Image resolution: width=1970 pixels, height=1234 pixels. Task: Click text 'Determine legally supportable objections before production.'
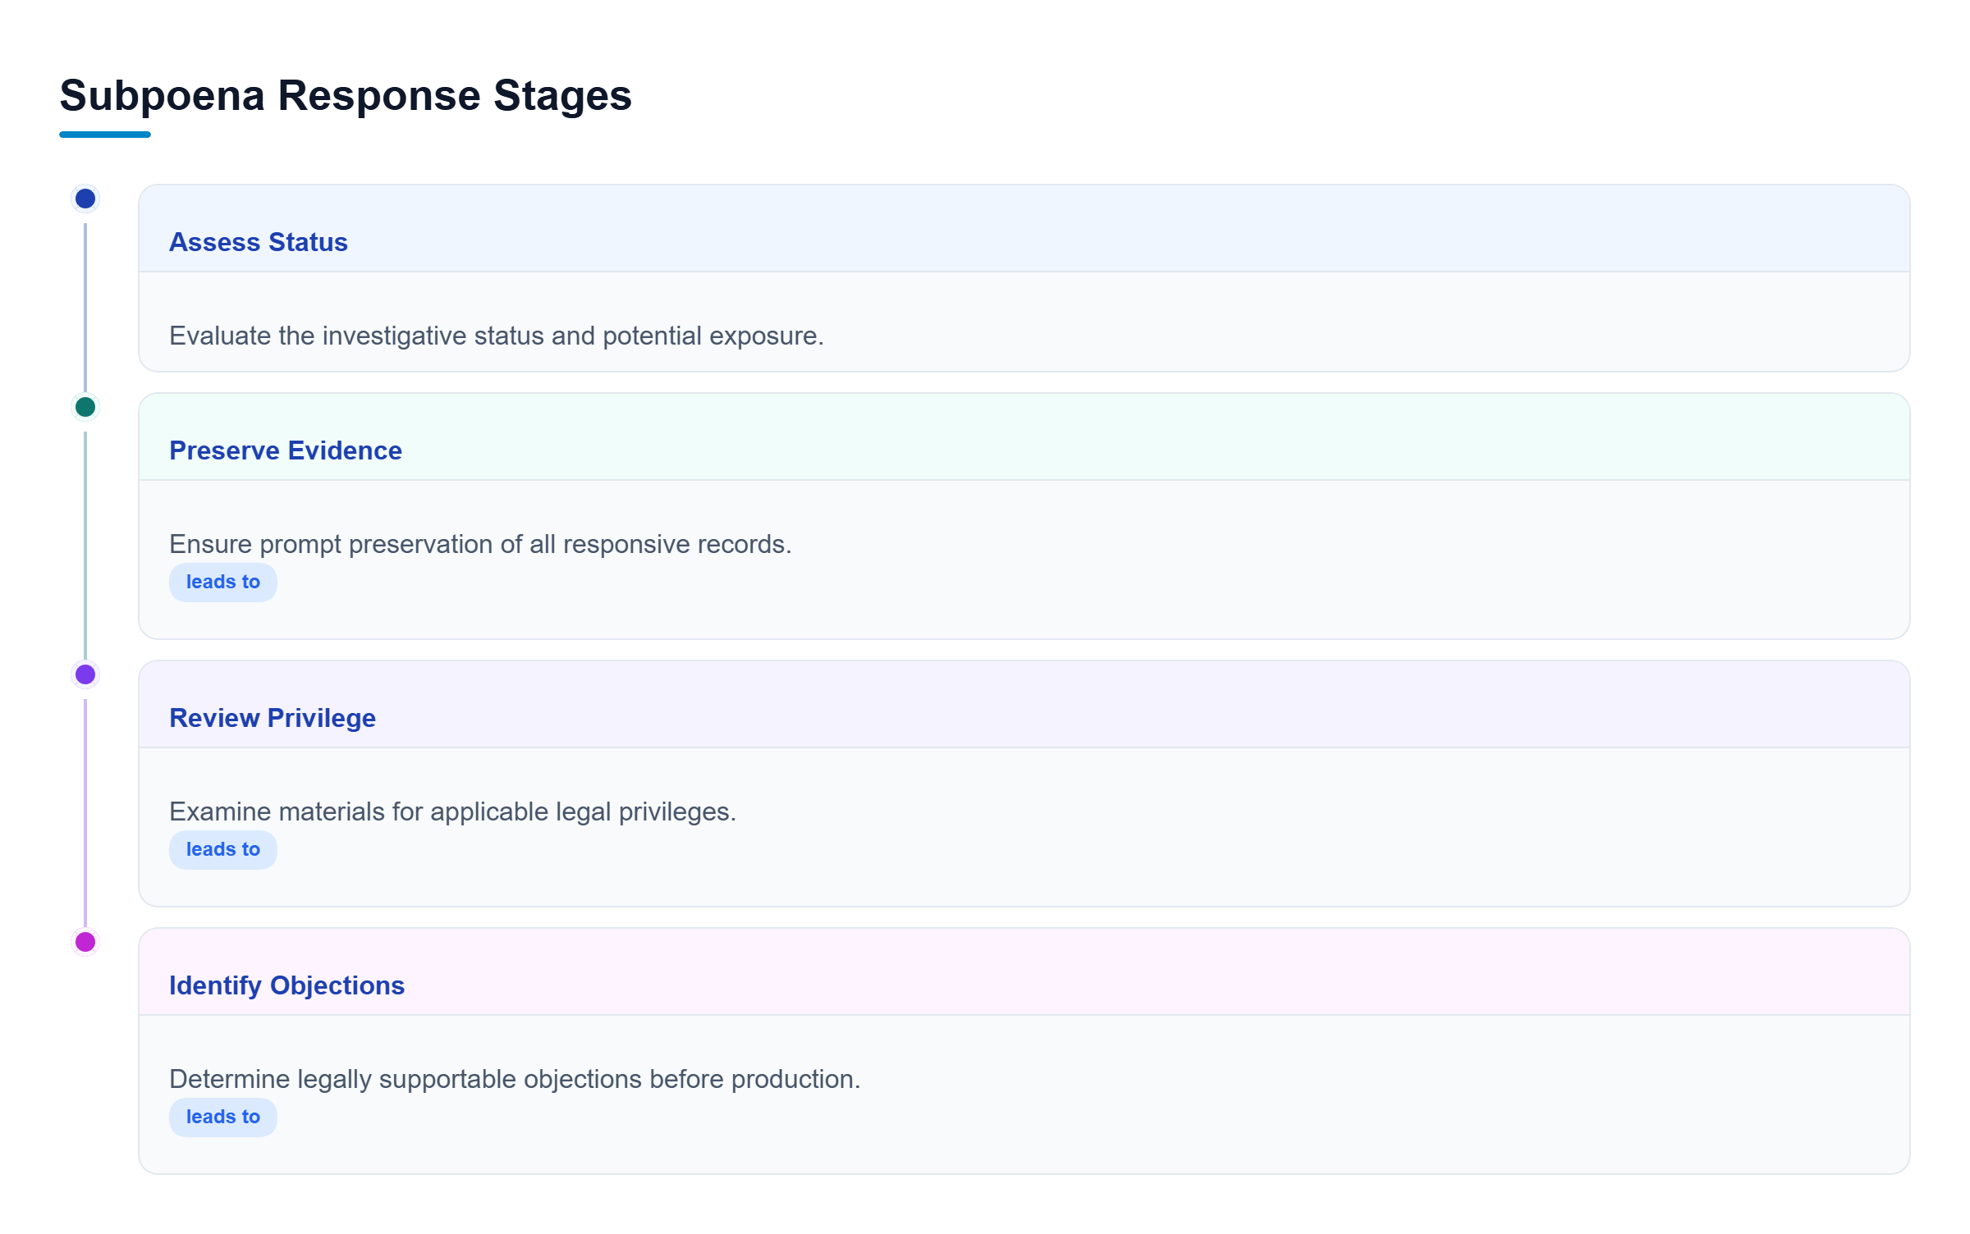[x=515, y=1079]
